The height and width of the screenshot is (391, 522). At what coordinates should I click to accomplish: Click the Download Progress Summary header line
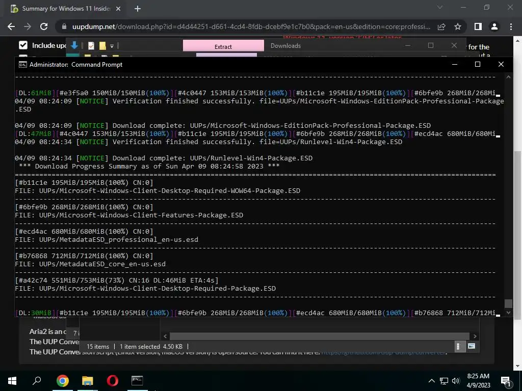149,166
